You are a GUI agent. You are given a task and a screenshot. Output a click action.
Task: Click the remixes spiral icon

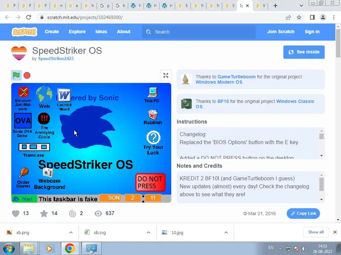[73, 213]
